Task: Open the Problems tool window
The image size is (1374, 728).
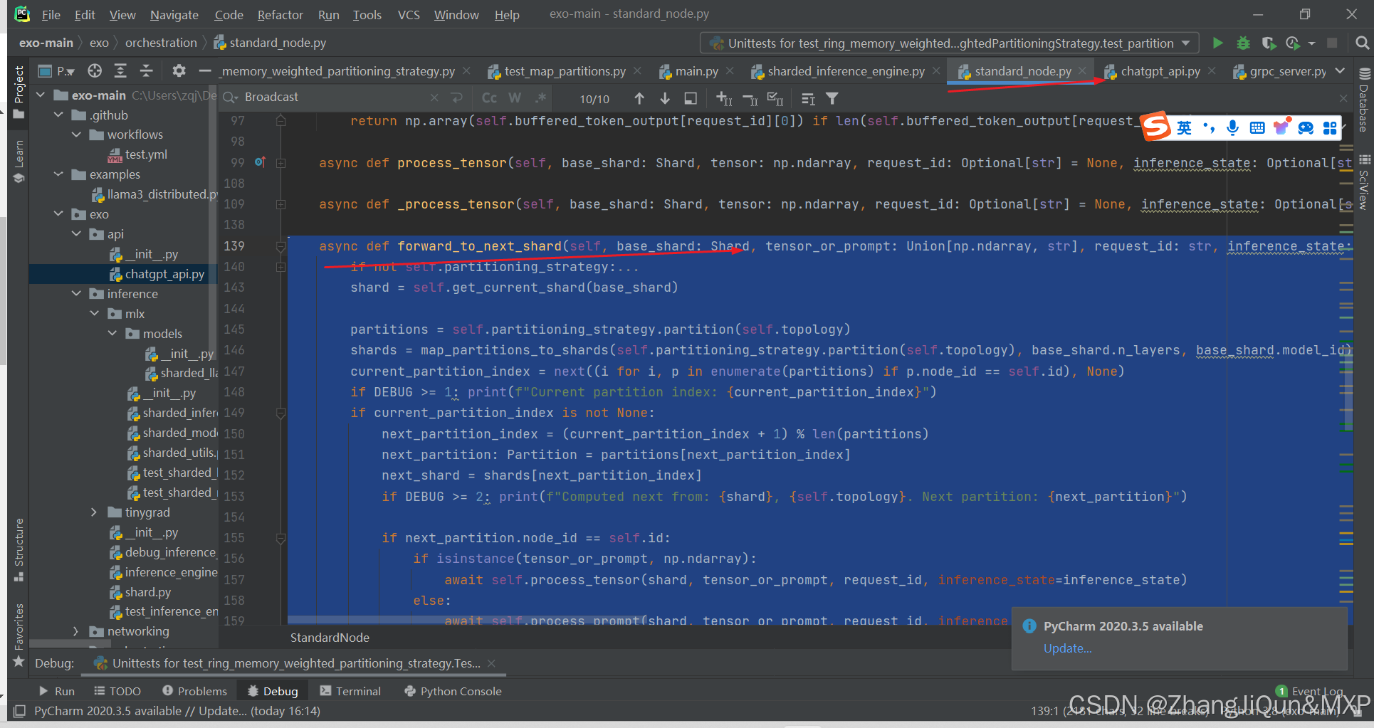Action: pos(194,691)
